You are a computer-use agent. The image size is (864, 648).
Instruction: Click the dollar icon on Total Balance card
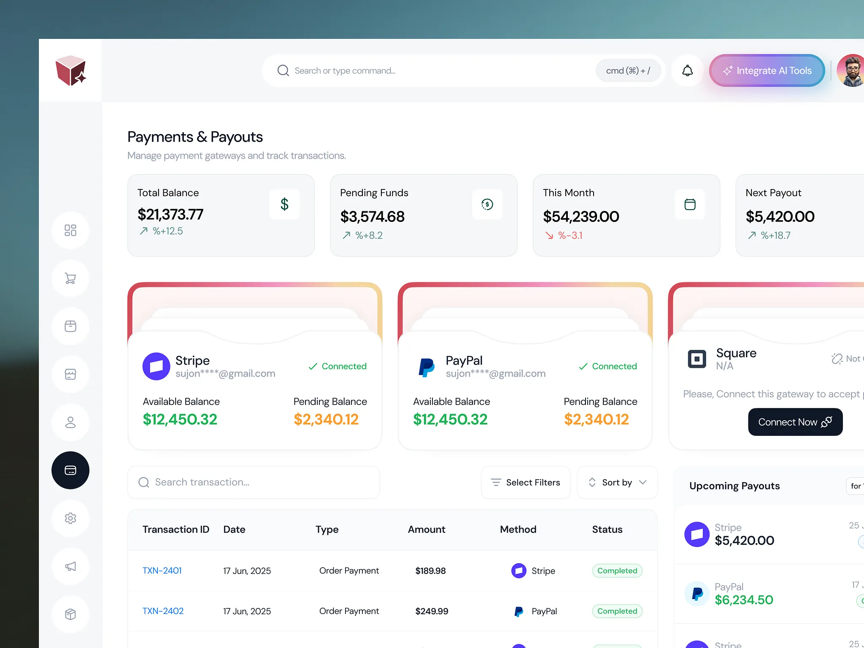284,205
